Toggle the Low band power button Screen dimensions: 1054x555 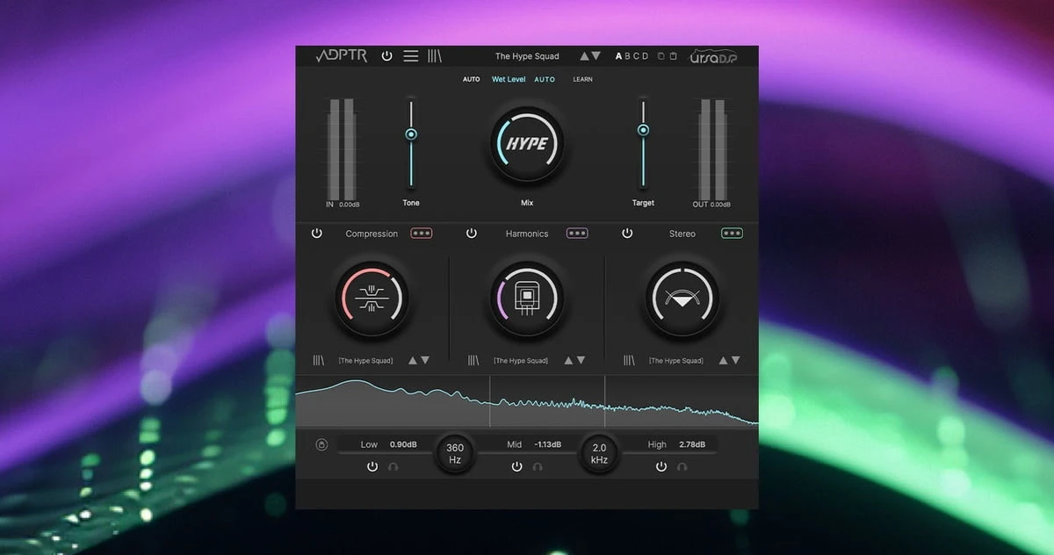[372, 466]
